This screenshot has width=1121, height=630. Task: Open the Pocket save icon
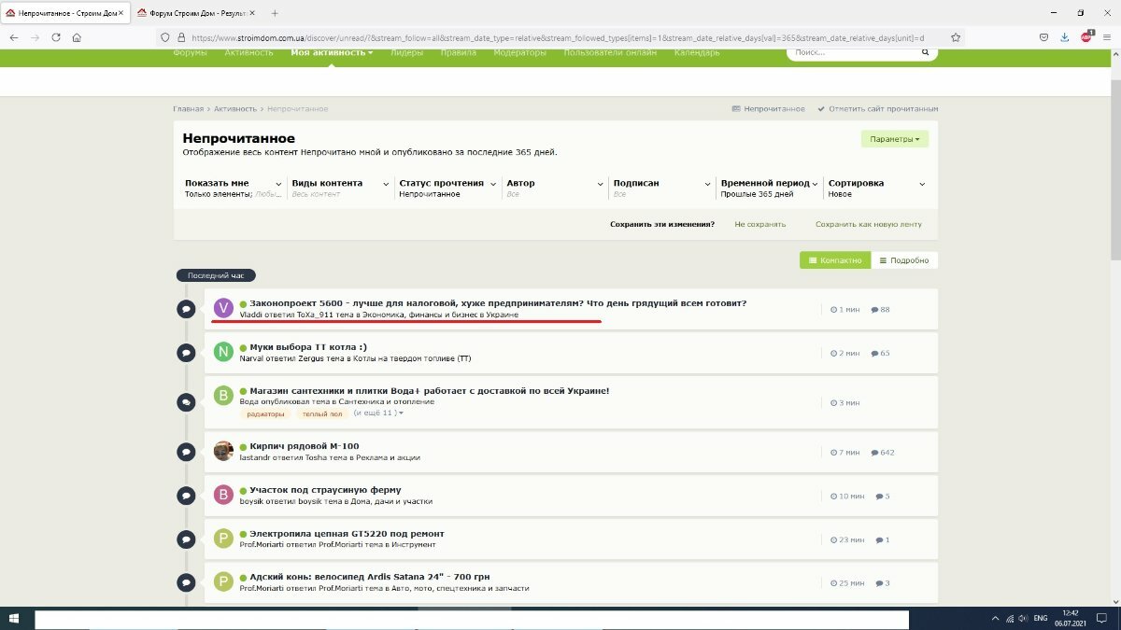click(1043, 37)
